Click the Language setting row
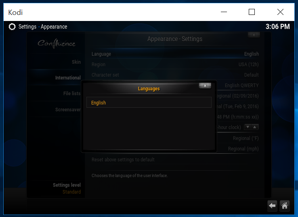 [x=175, y=54]
